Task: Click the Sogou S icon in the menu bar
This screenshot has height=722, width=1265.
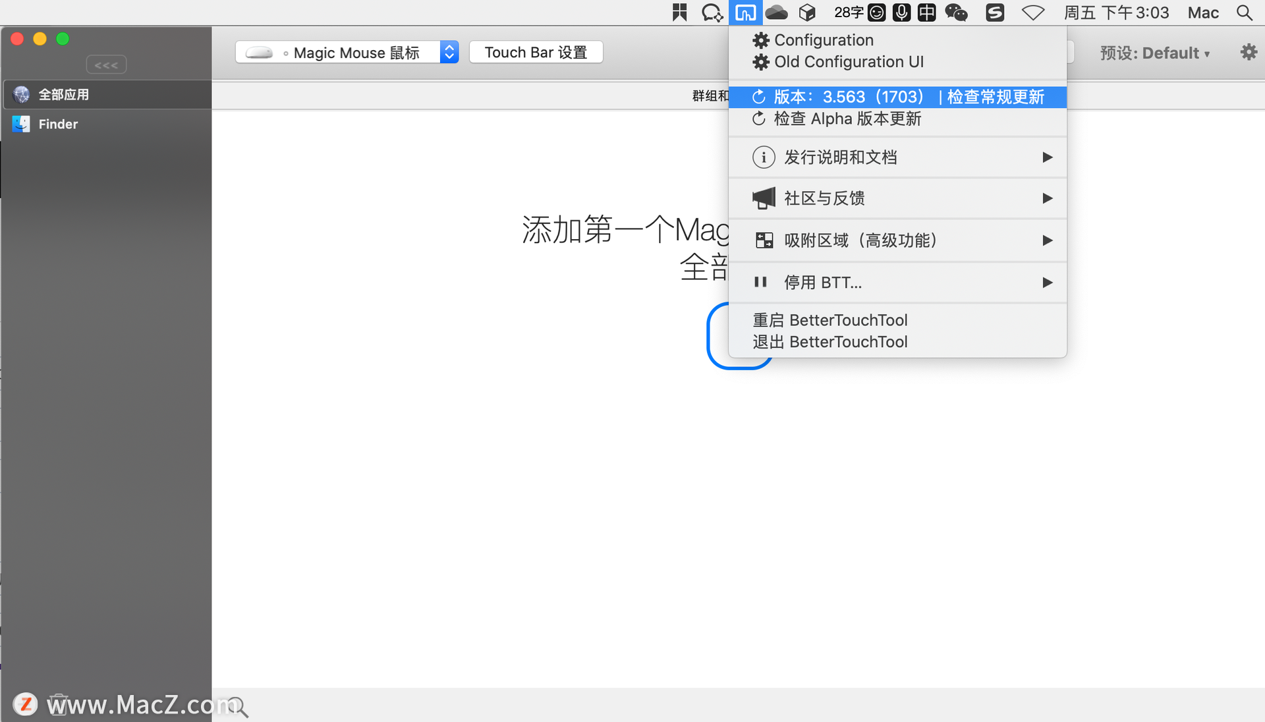Action: [995, 13]
